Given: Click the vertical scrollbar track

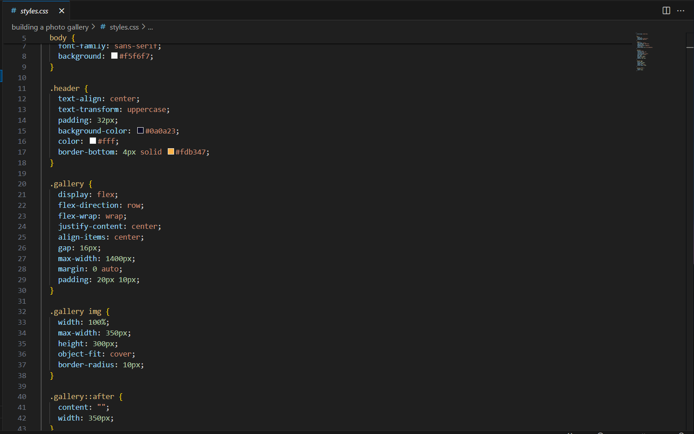Looking at the screenshot, I should tap(690, 224).
